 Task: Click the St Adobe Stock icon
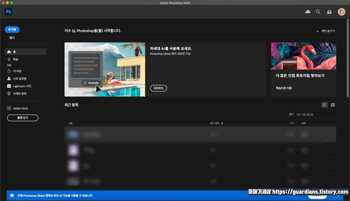[9, 108]
